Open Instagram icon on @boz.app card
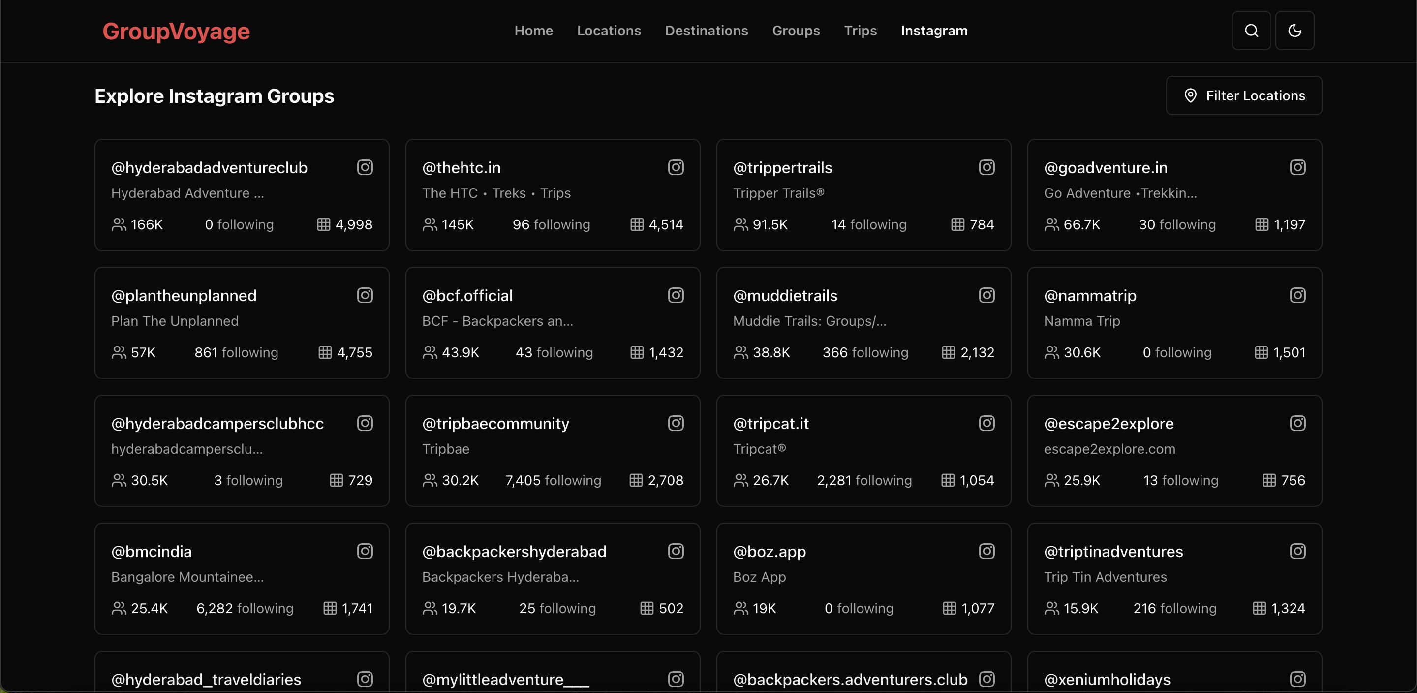Image resolution: width=1417 pixels, height=693 pixels. 986,552
